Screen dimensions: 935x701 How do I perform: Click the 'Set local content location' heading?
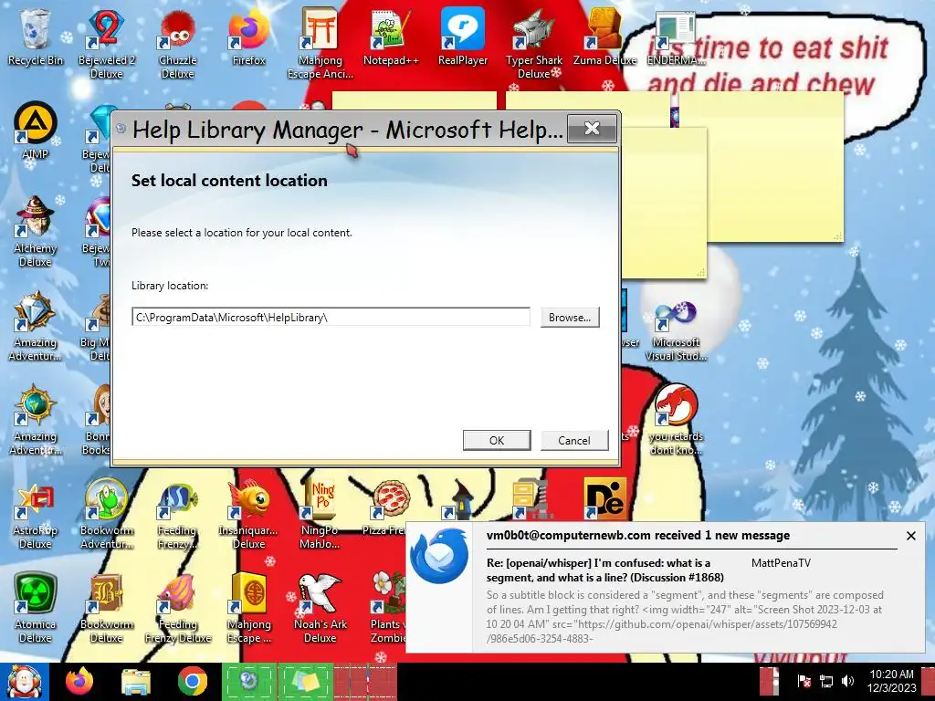(x=229, y=181)
